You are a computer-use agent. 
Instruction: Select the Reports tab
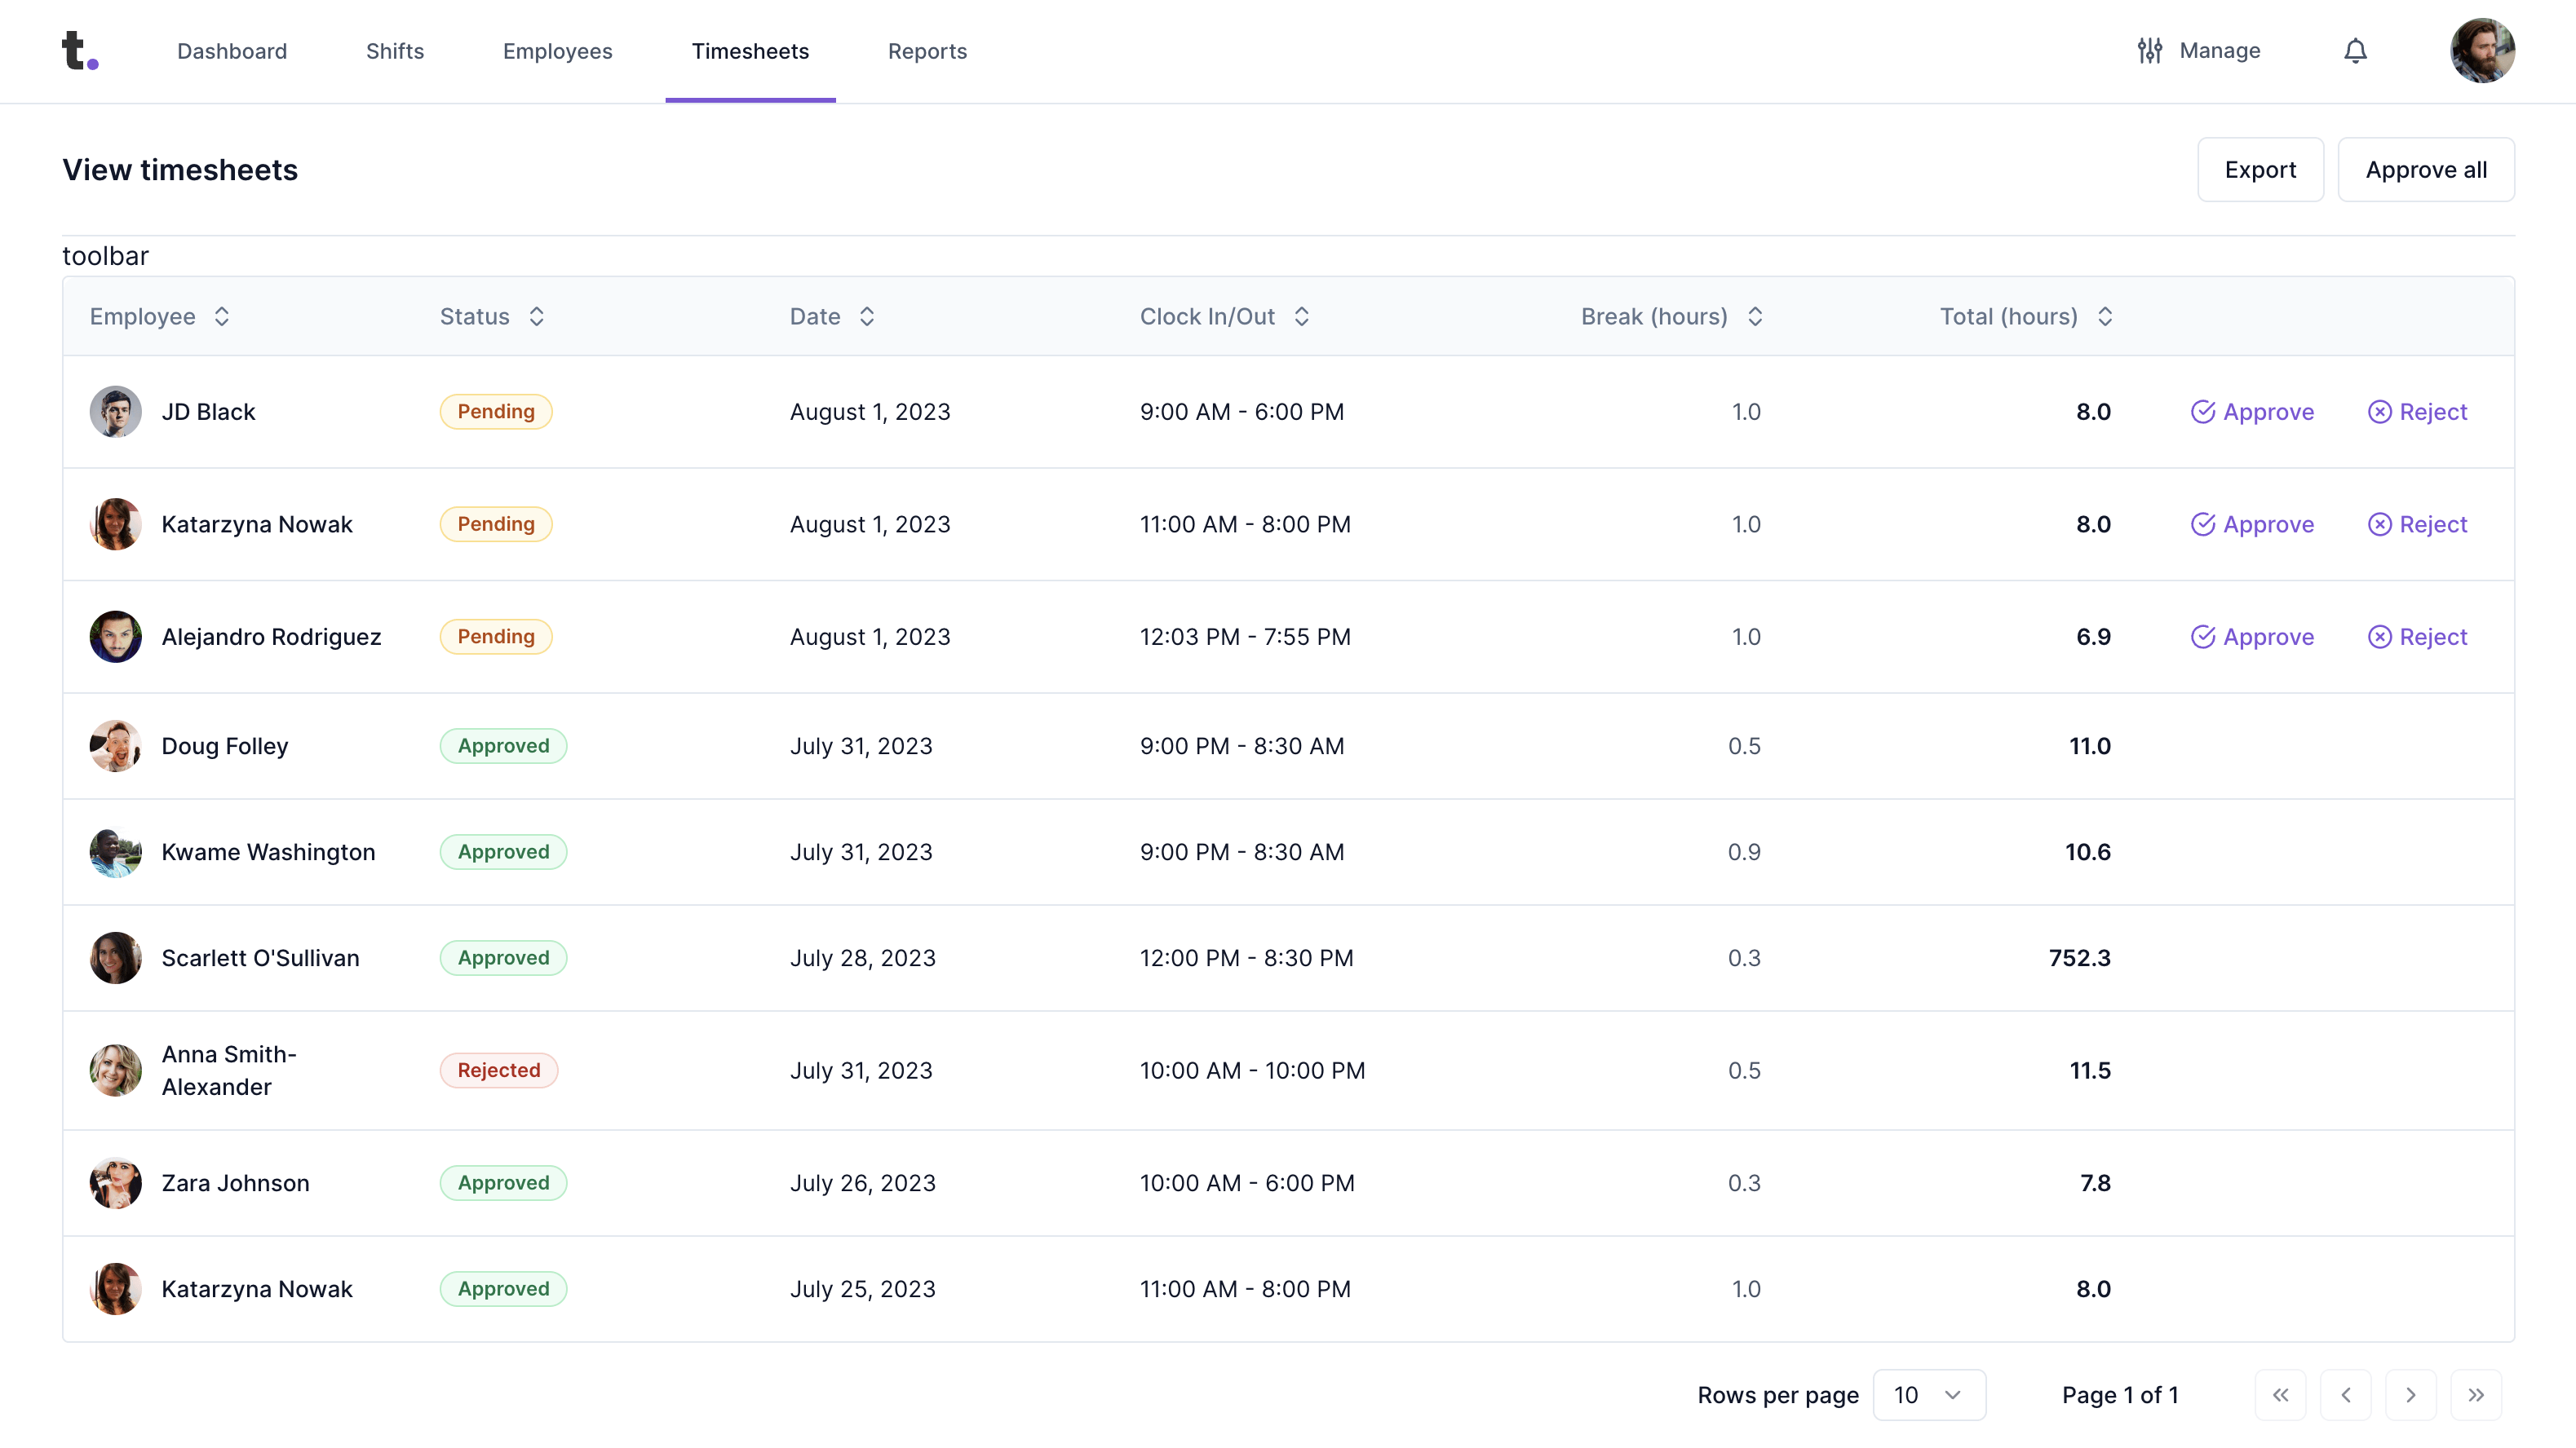927,50
